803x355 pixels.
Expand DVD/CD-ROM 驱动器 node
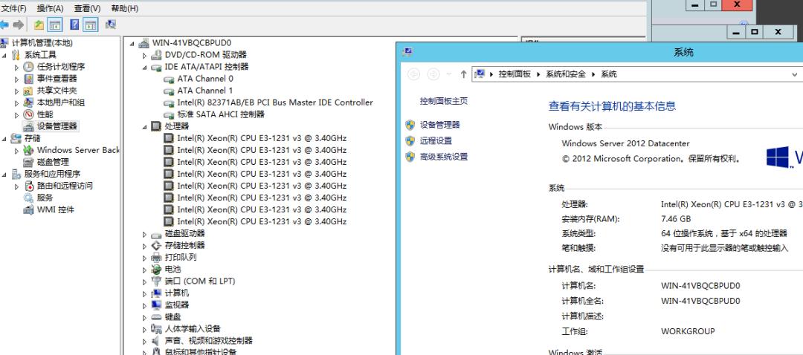(x=144, y=55)
